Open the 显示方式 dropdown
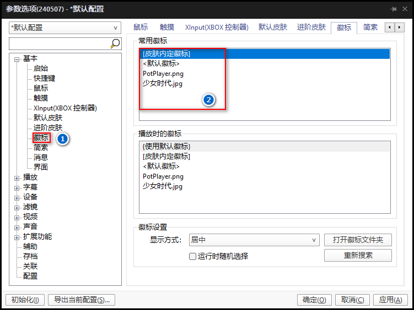Viewport: 414px width, 310px height. click(254, 240)
